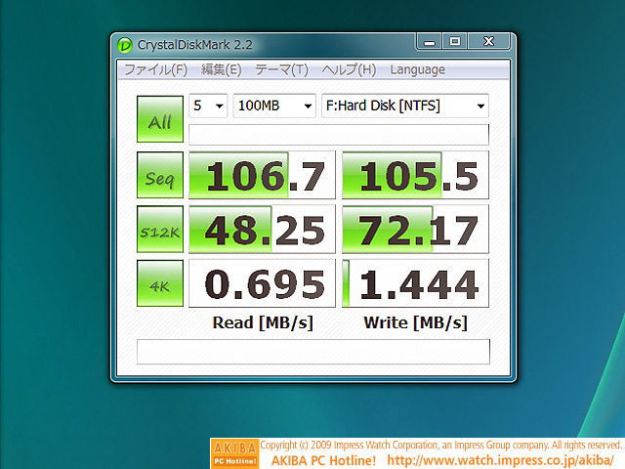Minimize the CrystalDiskMark window
The image size is (625, 469).
tap(429, 41)
